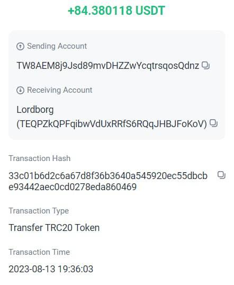The width and height of the screenshot is (234, 285).
Task: Click the Transfer TRC20 Token value
Action: (54, 228)
